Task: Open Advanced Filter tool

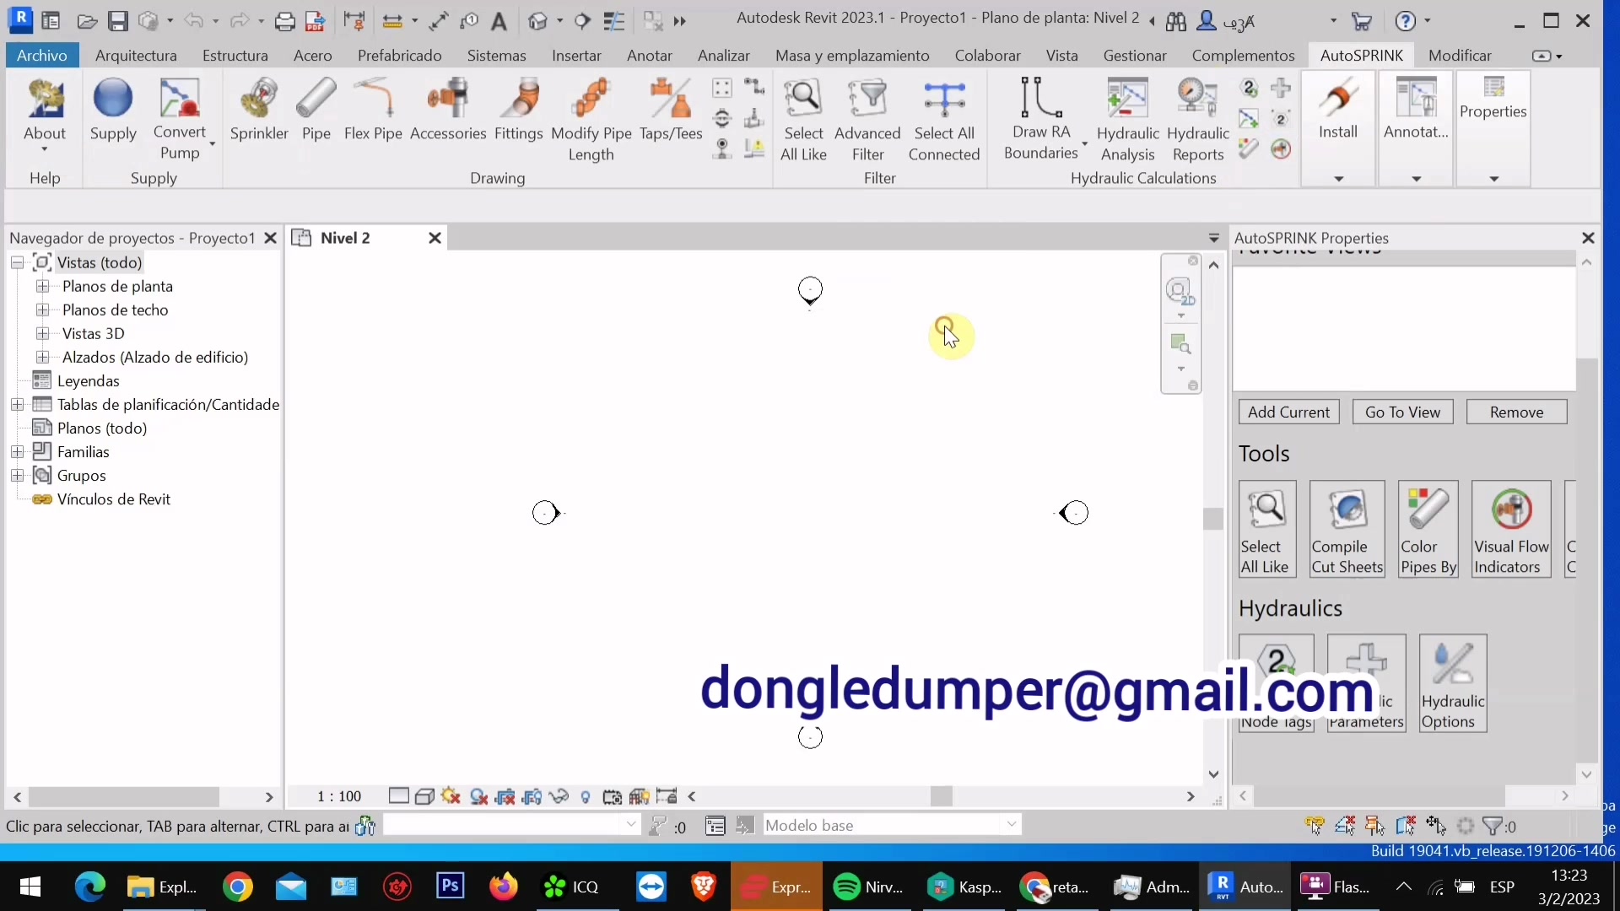Action: point(867,121)
